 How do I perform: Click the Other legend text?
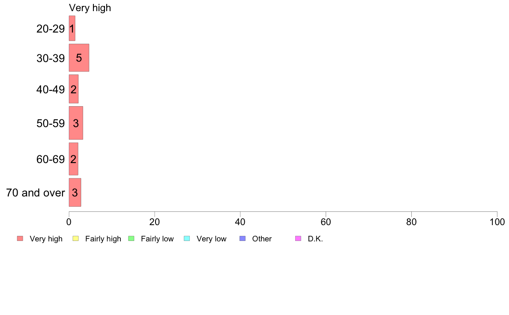coord(262,239)
